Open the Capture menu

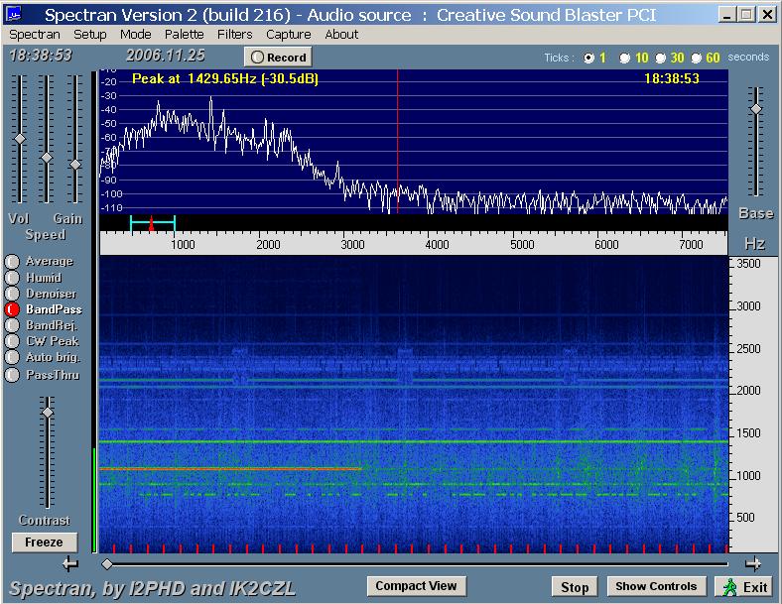tap(288, 34)
